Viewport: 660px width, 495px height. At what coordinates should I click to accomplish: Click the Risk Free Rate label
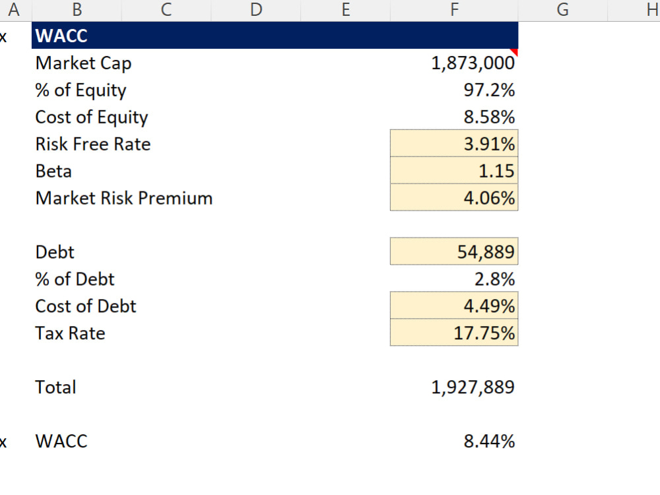point(93,144)
